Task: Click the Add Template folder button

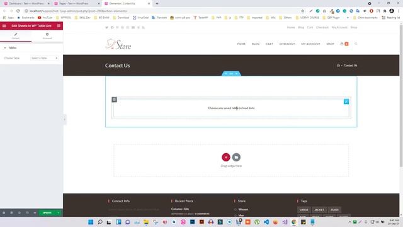Action: coord(236,157)
